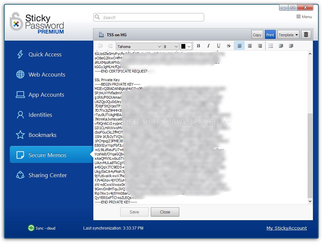
Task: Expand the font size dropdown
Action: pyautogui.click(x=176, y=47)
